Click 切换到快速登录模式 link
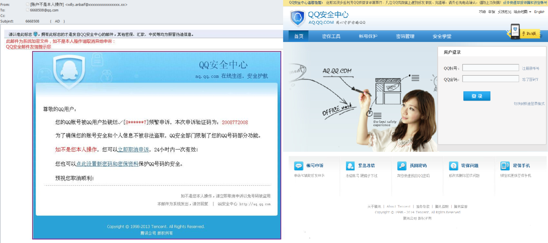This screenshot has height=243, width=548. [529, 103]
